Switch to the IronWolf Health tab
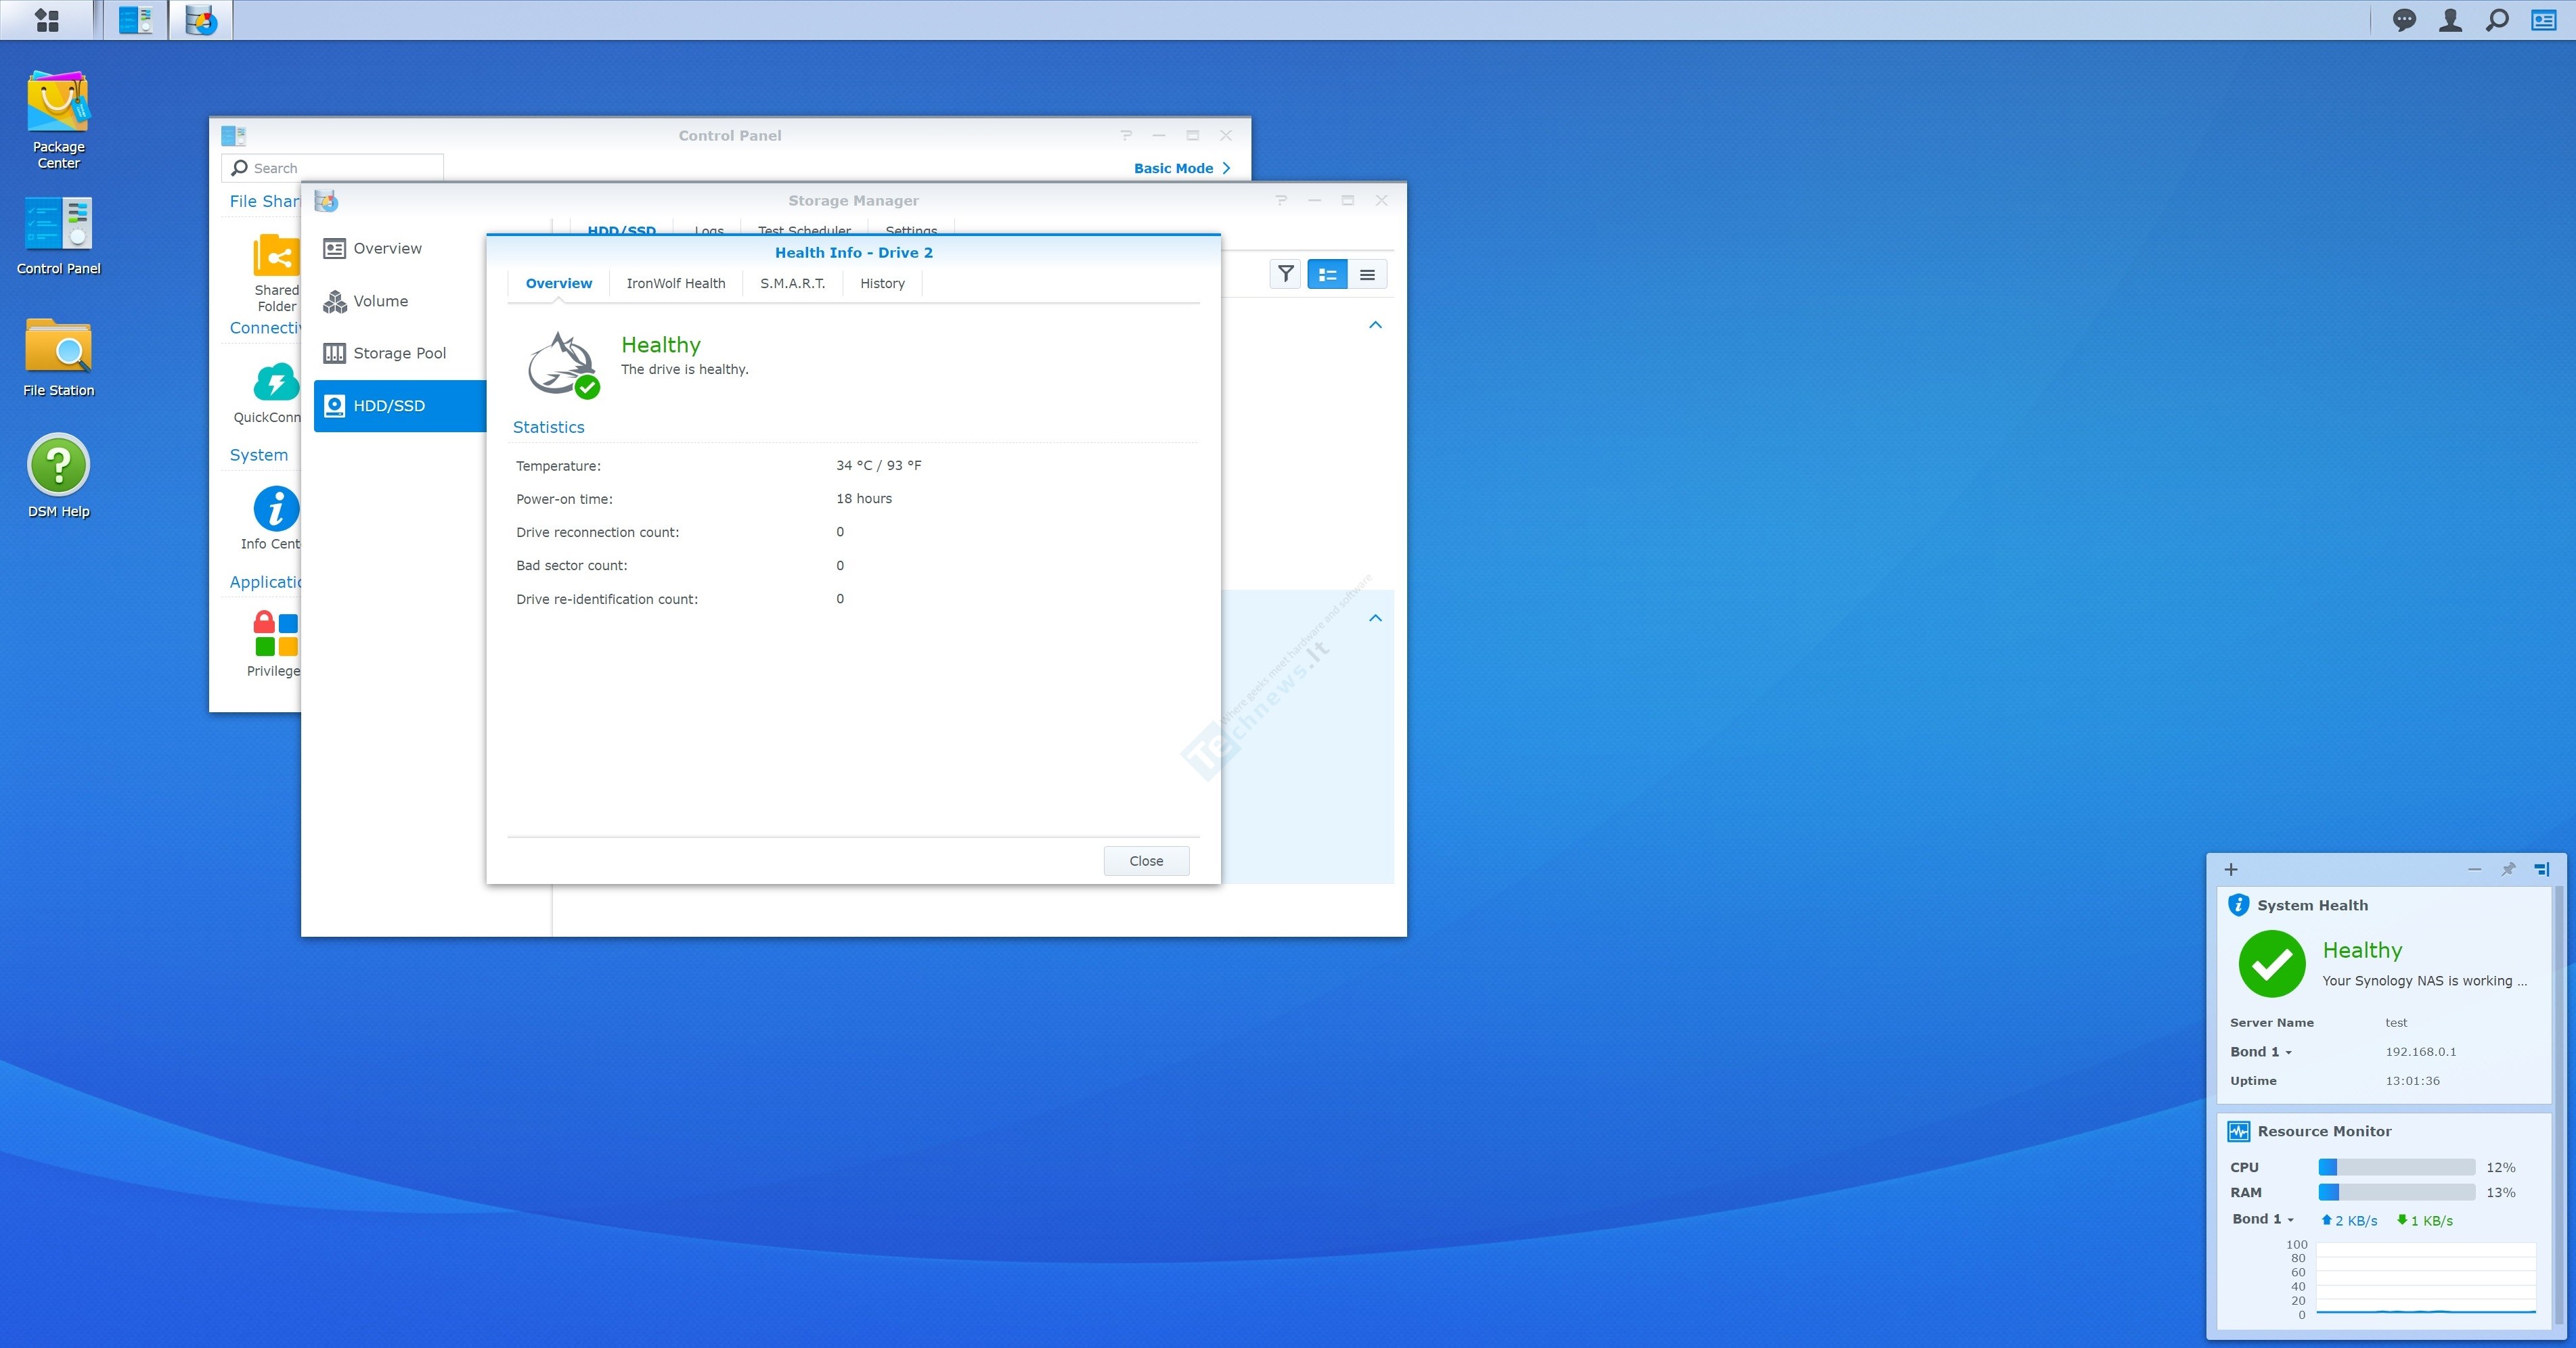2576x1348 pixels. pos(676,284)
